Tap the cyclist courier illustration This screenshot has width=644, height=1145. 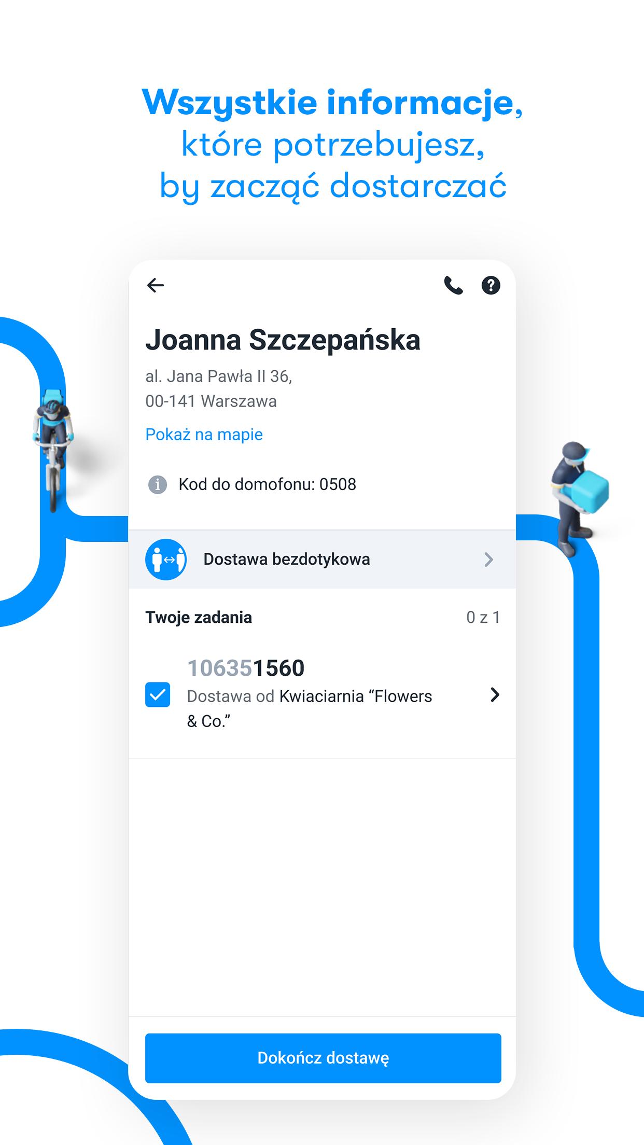coord(52,449)
